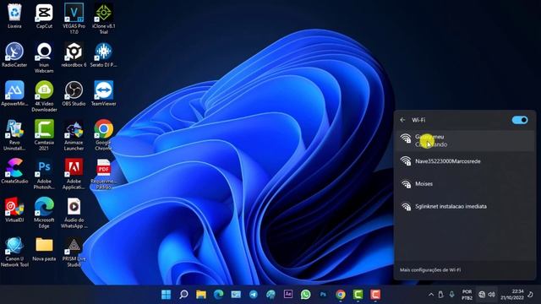The image size is (541, 304).
Task: Select Canon IJ Network Tool icon
Action: coord(14,252)
